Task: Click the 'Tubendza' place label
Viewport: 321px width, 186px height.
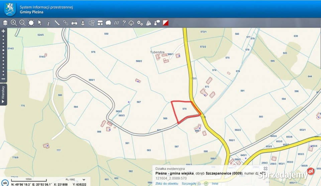Action: 157,52
